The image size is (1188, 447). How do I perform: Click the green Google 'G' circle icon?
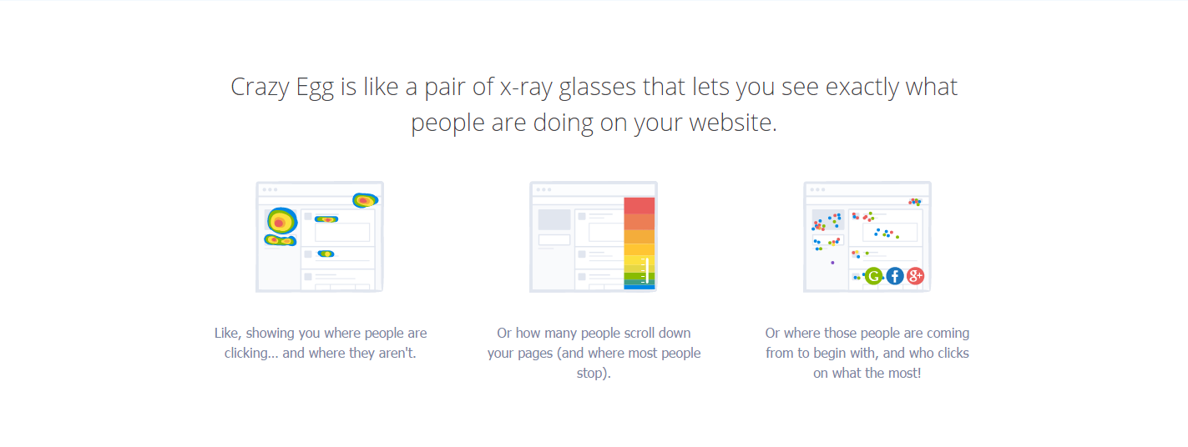873,276
